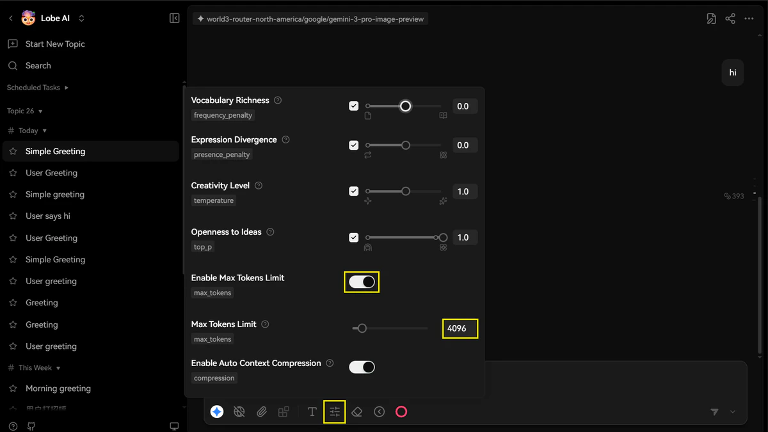
Task: Click the T text formatting icon
Action: click(x=312, y=412)
